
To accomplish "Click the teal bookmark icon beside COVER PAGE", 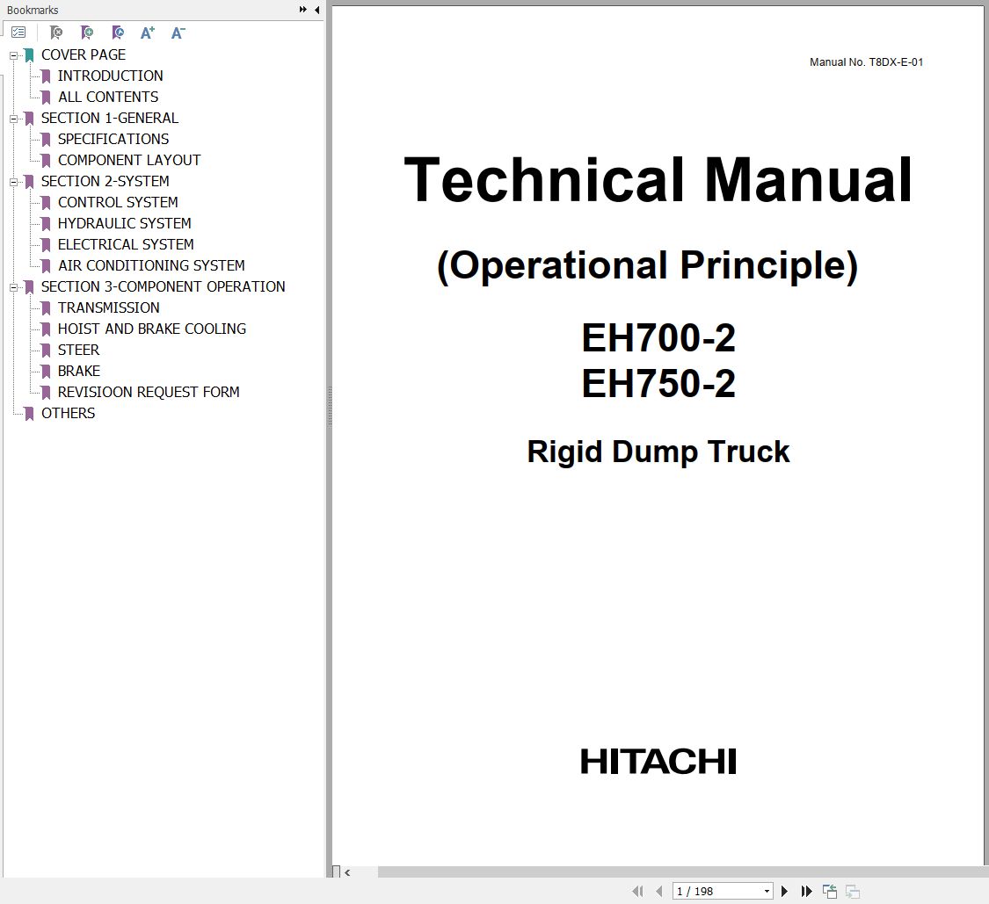I will (x=29, y=55).
